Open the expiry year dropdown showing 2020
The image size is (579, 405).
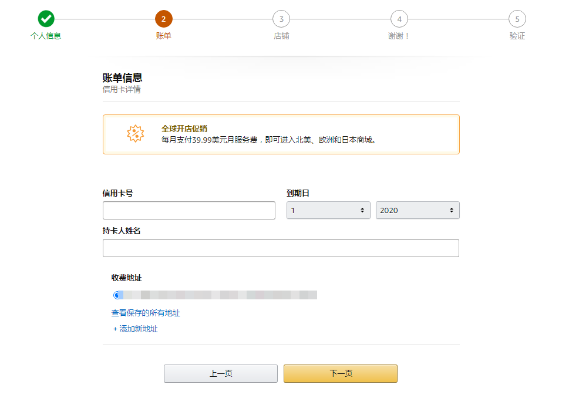418,210
